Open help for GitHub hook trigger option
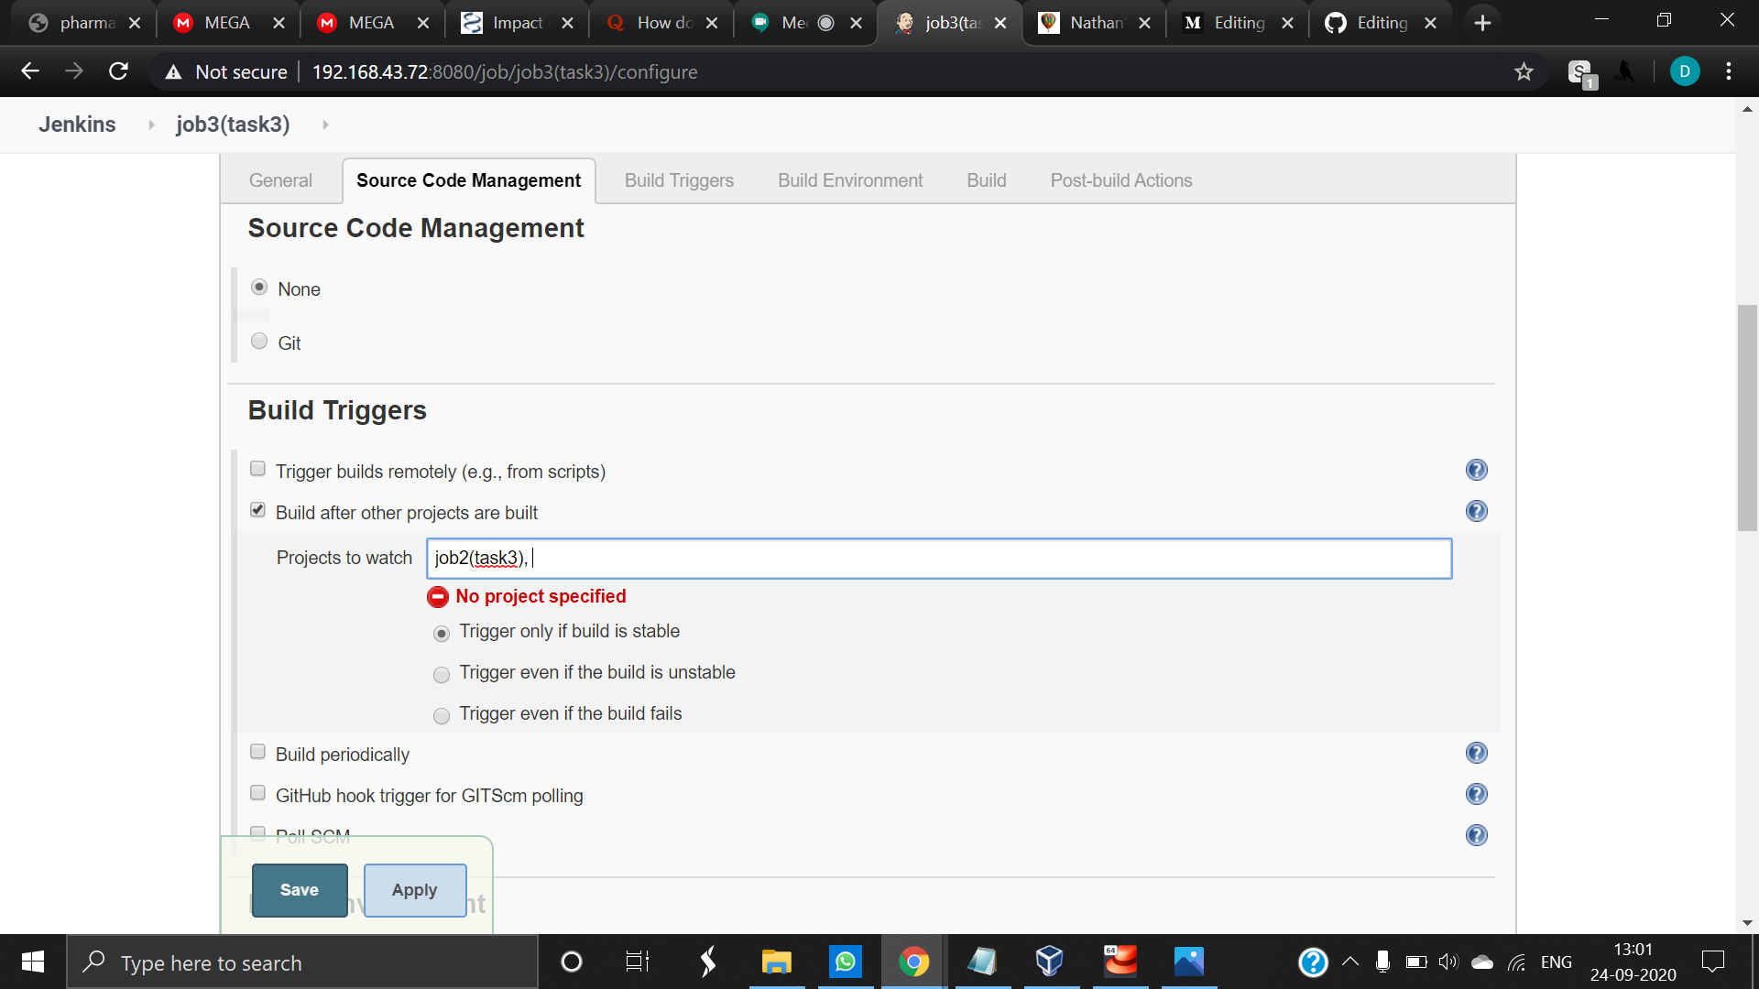The height and width of the screenshot is (989, 1759). (1476, 795)
